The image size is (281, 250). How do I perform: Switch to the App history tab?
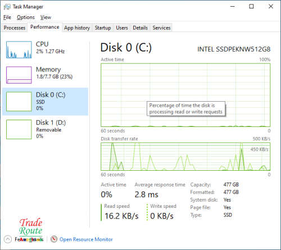(77, 28)
